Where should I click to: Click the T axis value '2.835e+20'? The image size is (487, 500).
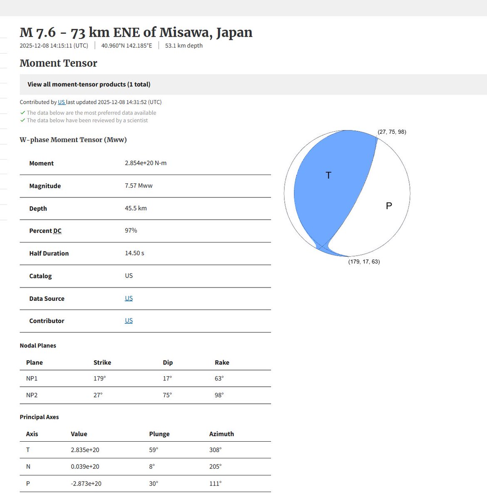tap(85, 450)
